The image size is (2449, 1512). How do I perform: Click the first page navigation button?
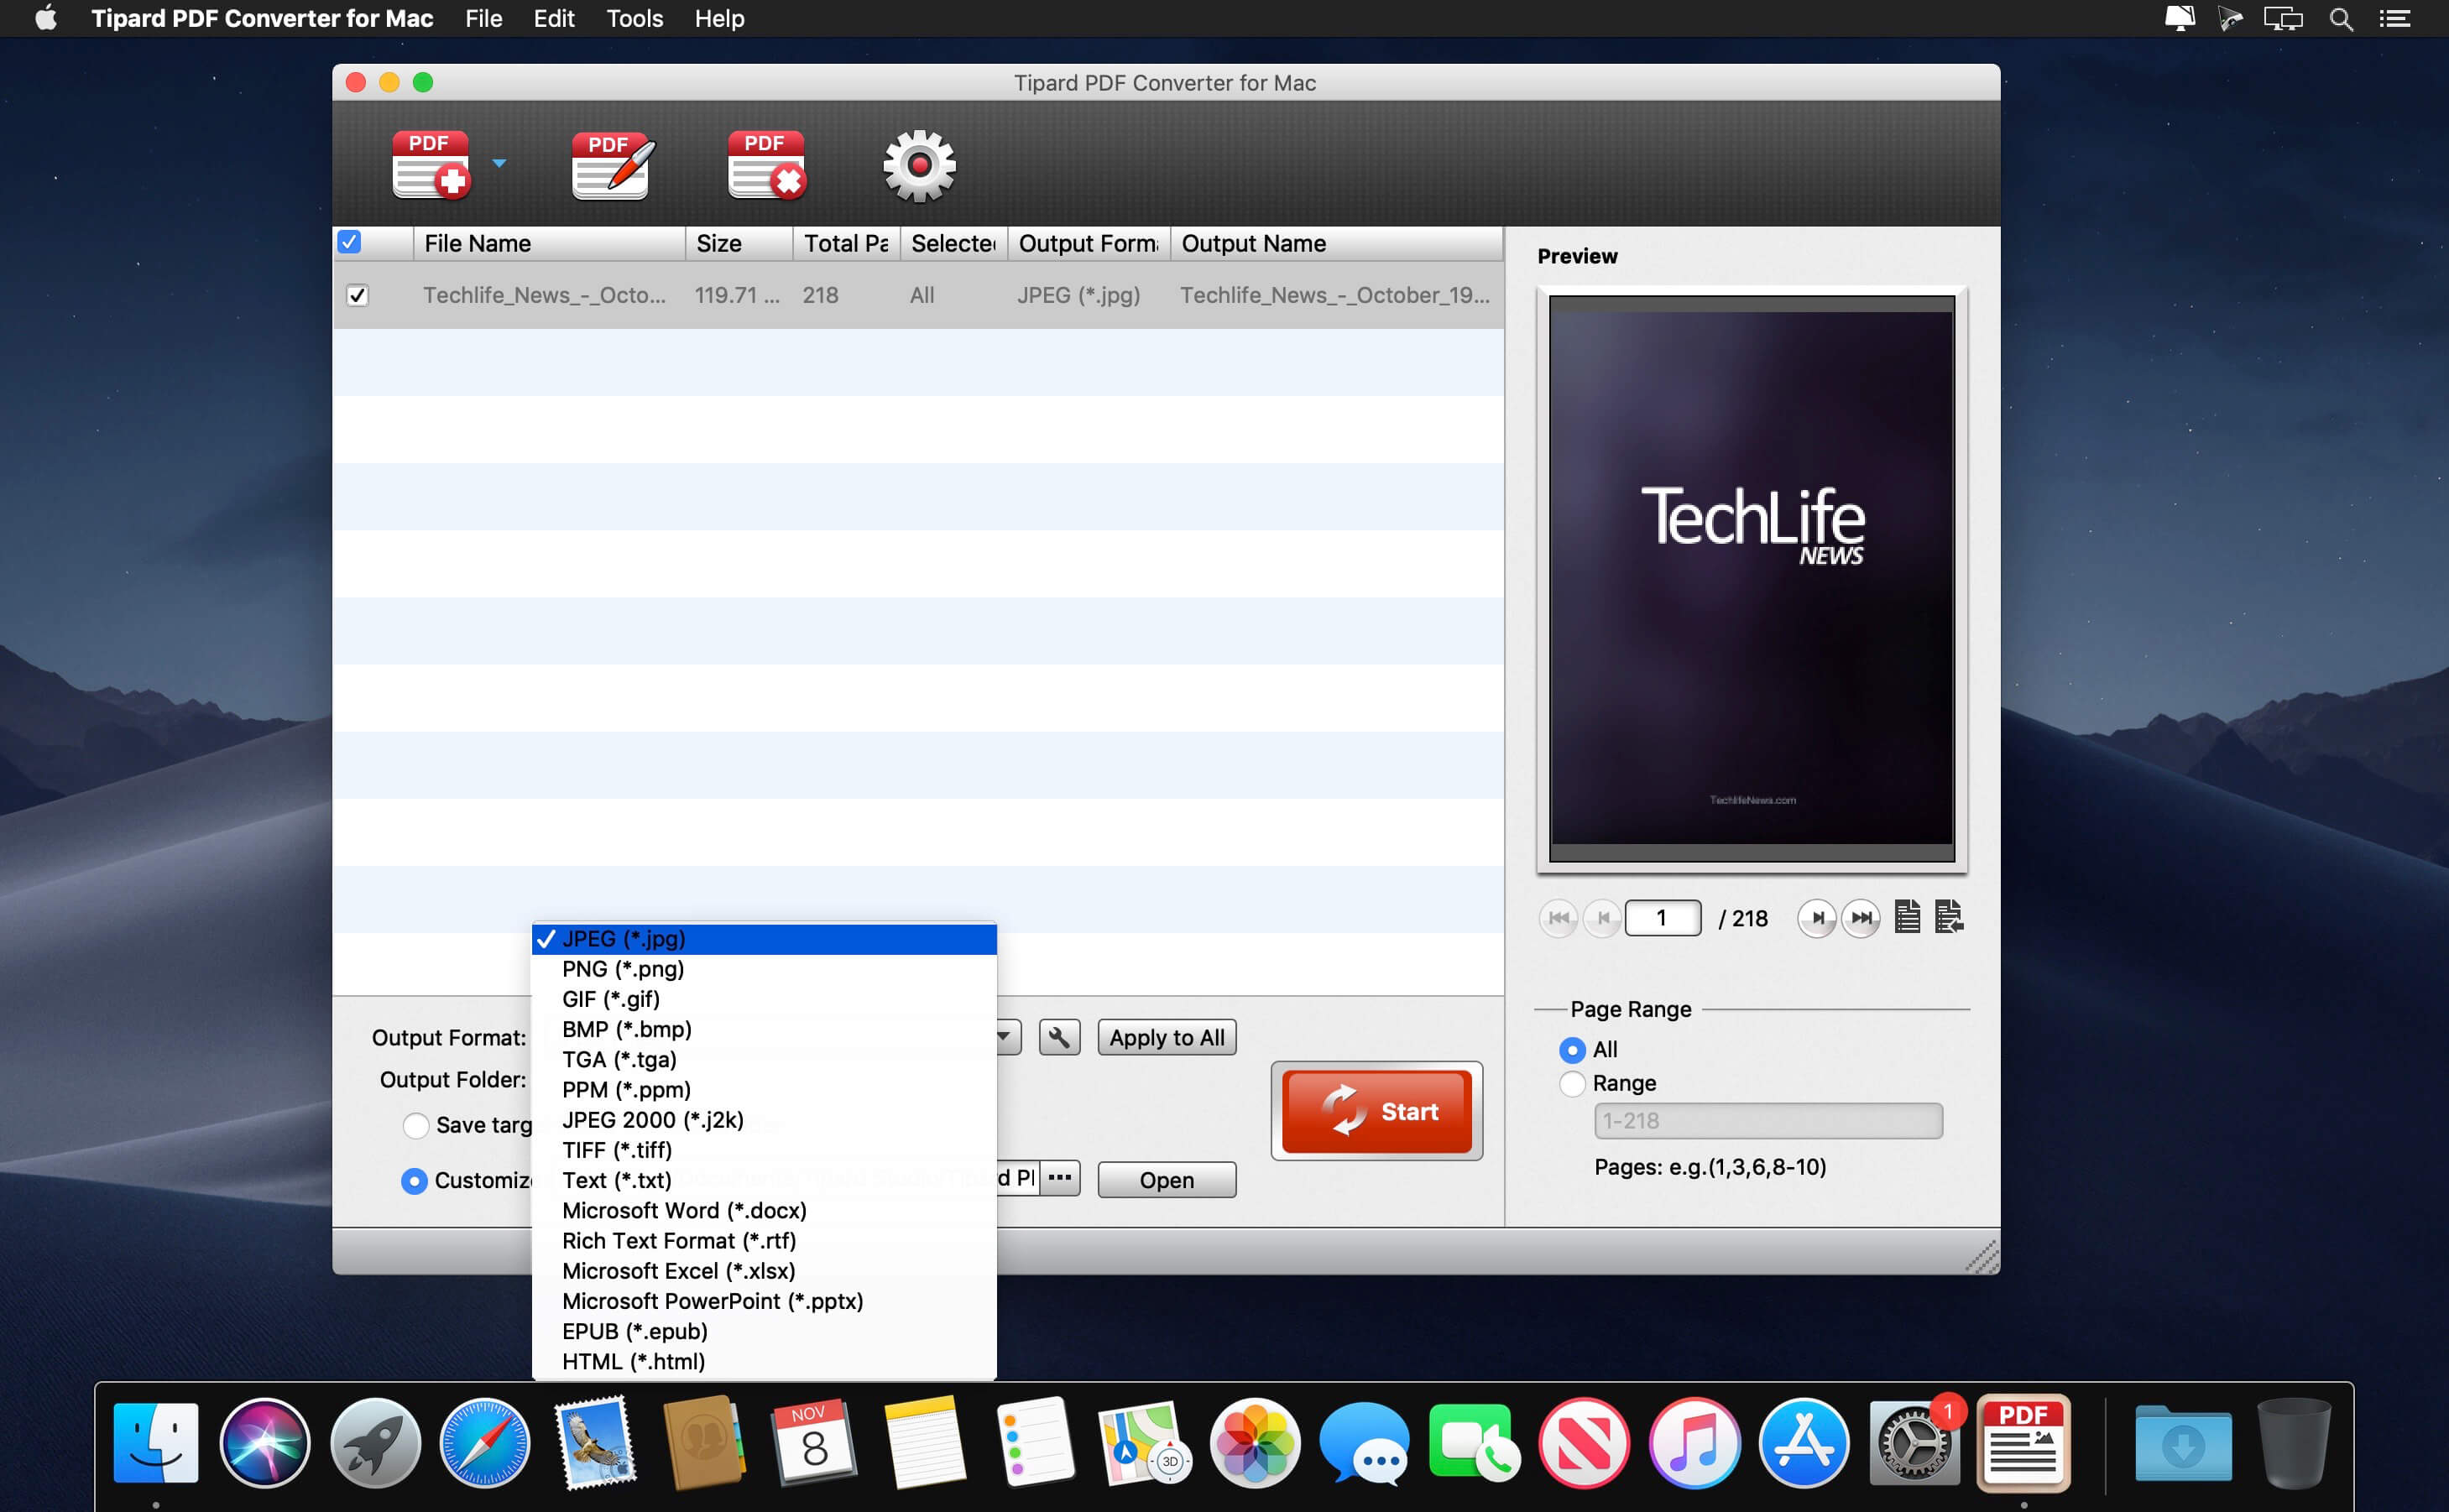point(1562,916)
